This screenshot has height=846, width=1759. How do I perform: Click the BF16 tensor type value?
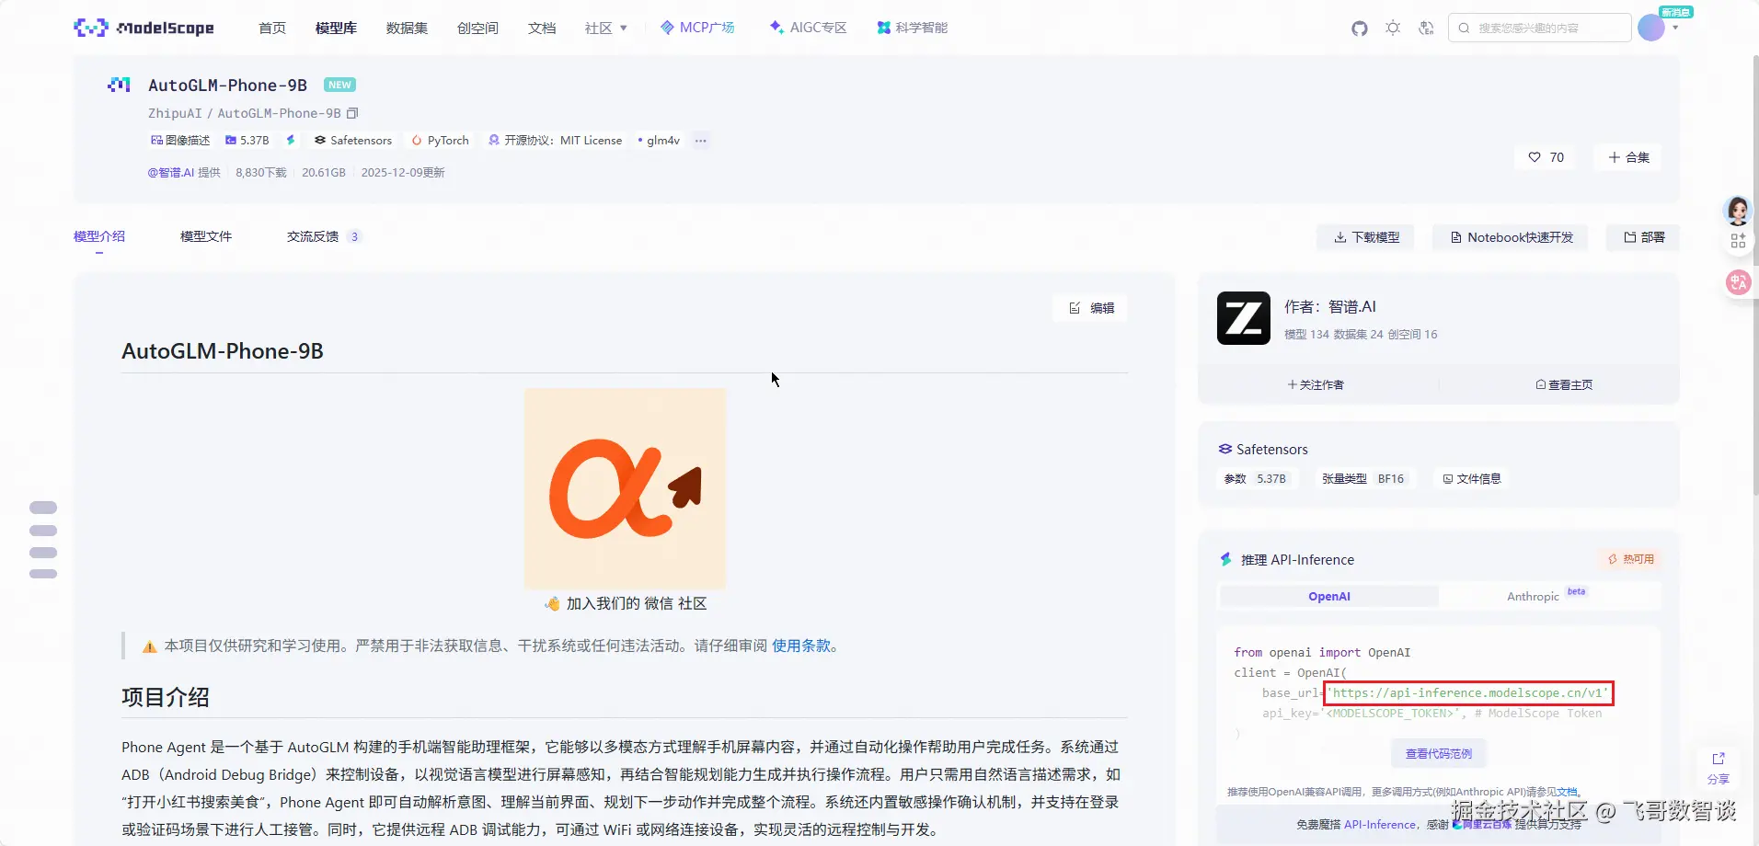click(x=1390, y=478)
